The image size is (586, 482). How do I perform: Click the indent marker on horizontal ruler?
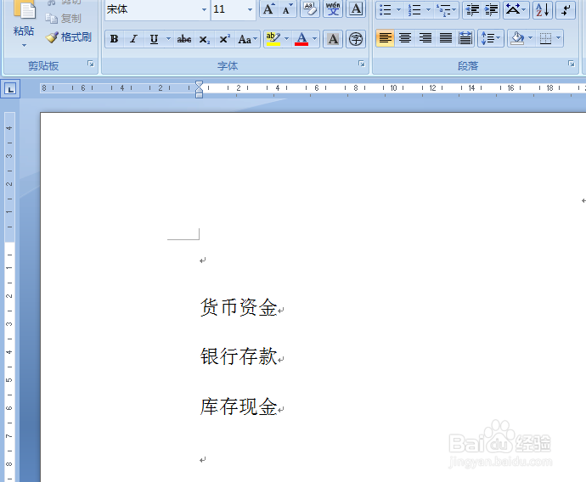click(x=200, y=89)
